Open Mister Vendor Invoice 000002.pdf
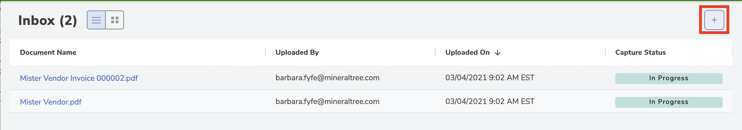742x130 pixels. [79, 78]
